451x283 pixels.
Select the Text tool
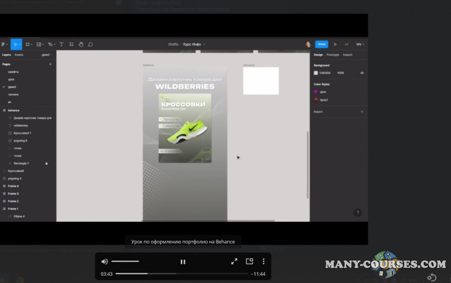coord(61,44)
